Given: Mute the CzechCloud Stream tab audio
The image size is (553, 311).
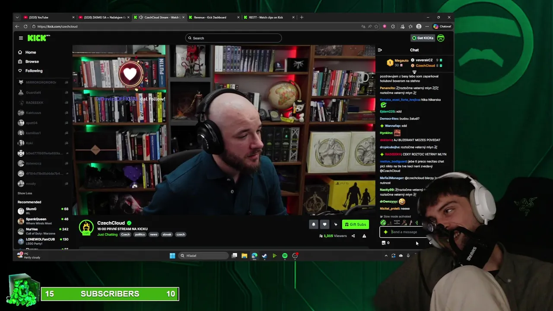Looking at the screenshot, I should tap(141, 17).
